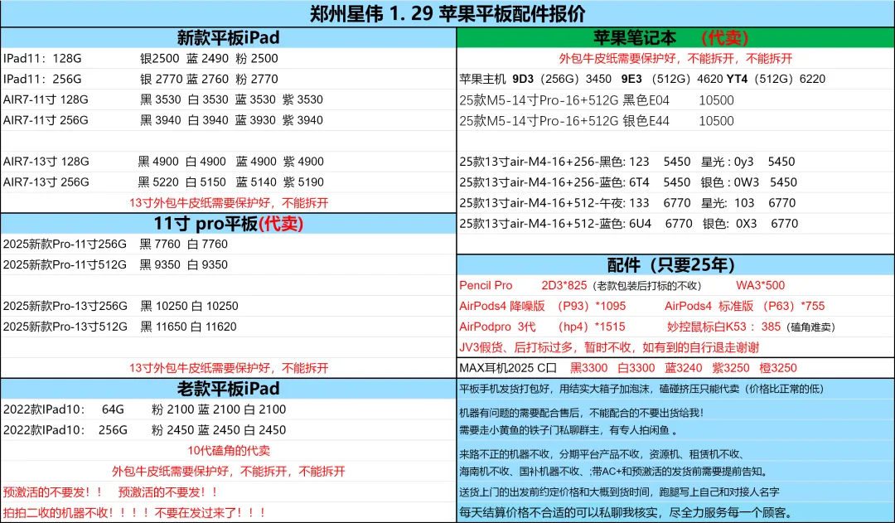Click the 2022款IPad10: 256G row label
895x523 pixels.
65,430
